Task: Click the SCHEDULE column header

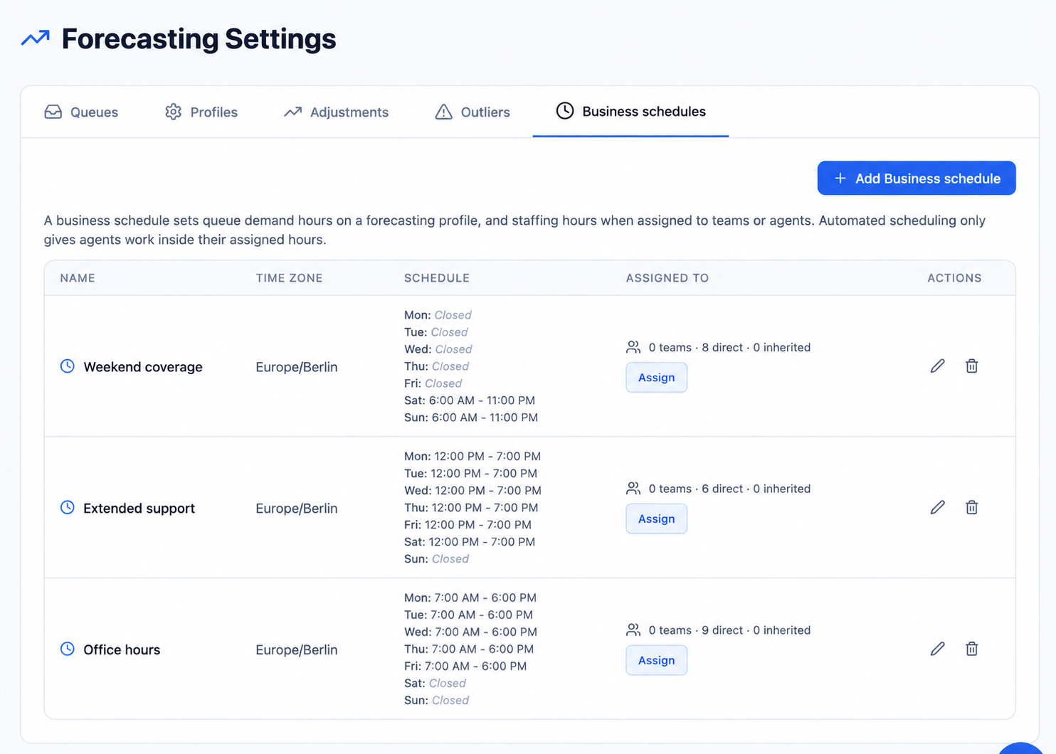Action: pos(437,278)
